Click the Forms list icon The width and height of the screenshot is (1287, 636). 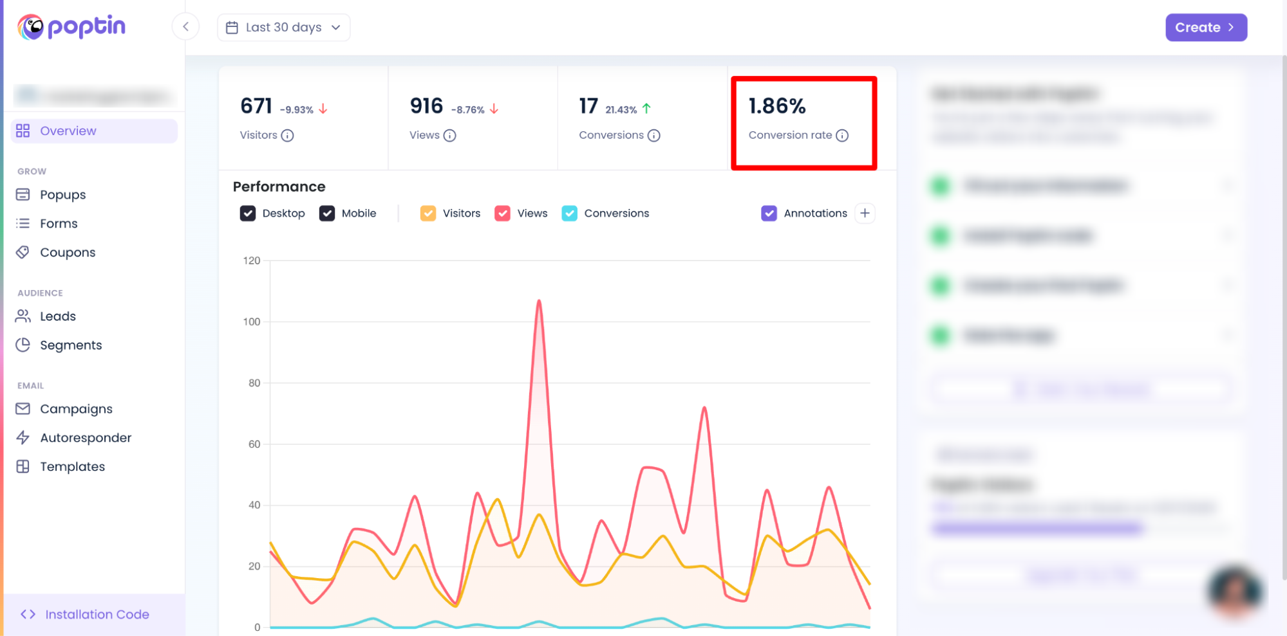point(23,224)
